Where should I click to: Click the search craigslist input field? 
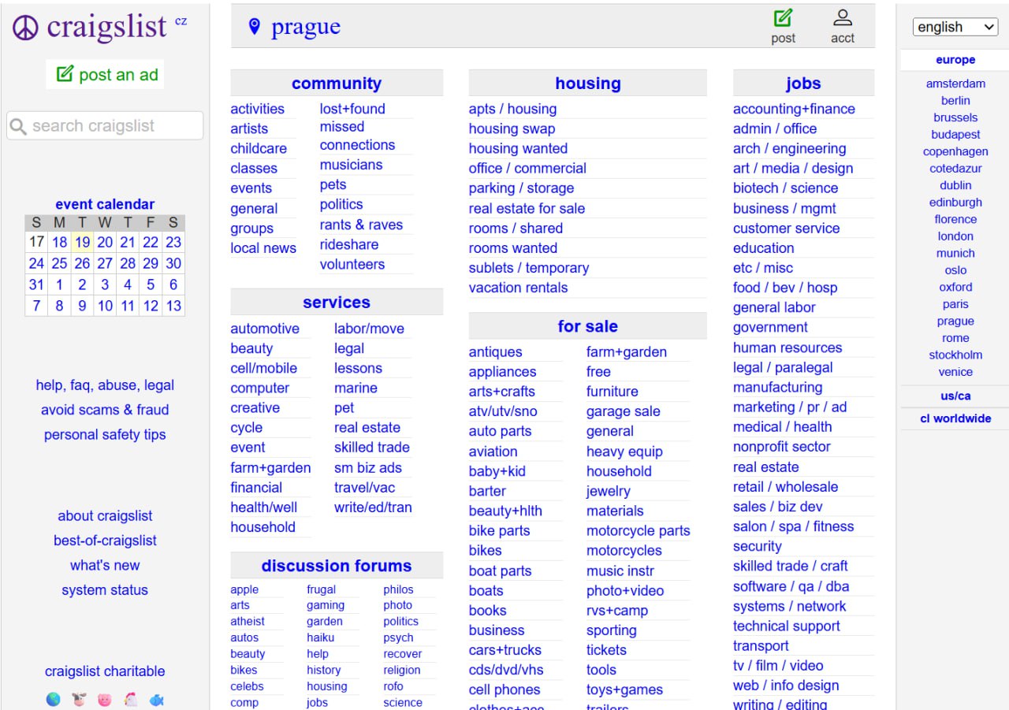(106, 126)
